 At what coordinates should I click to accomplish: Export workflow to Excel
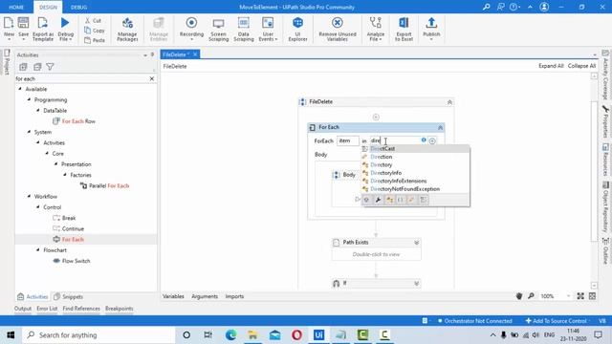[404, 29]
